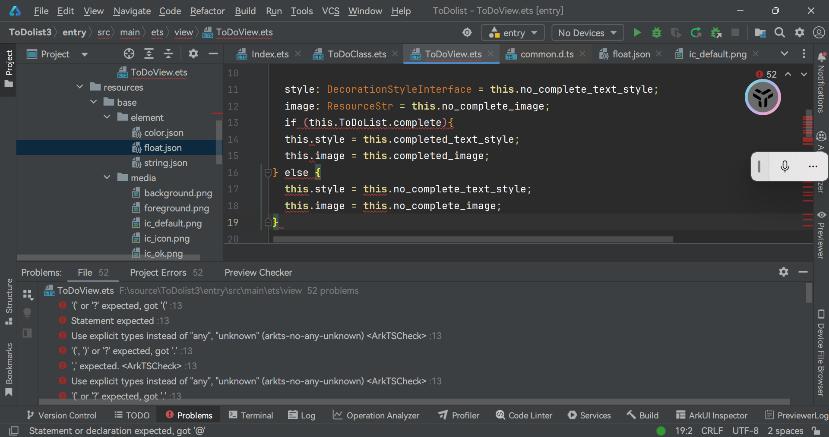Image resolution: width=829 pixels, height=437 pixels.
Task: Open the VCS menu
Action: tap(331, 11)
